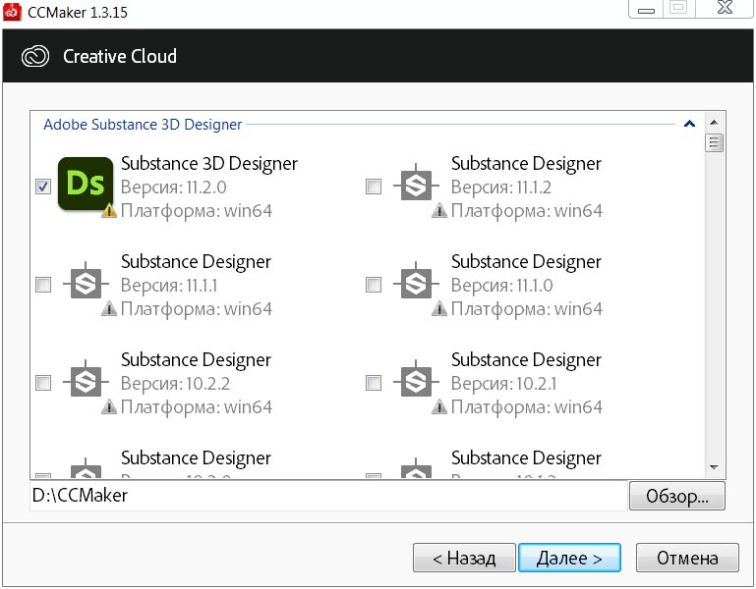The width and height of the screenshot is (756, 589).
Task: Click the Версия: 10.2.1 text
Action: (504, 384)
